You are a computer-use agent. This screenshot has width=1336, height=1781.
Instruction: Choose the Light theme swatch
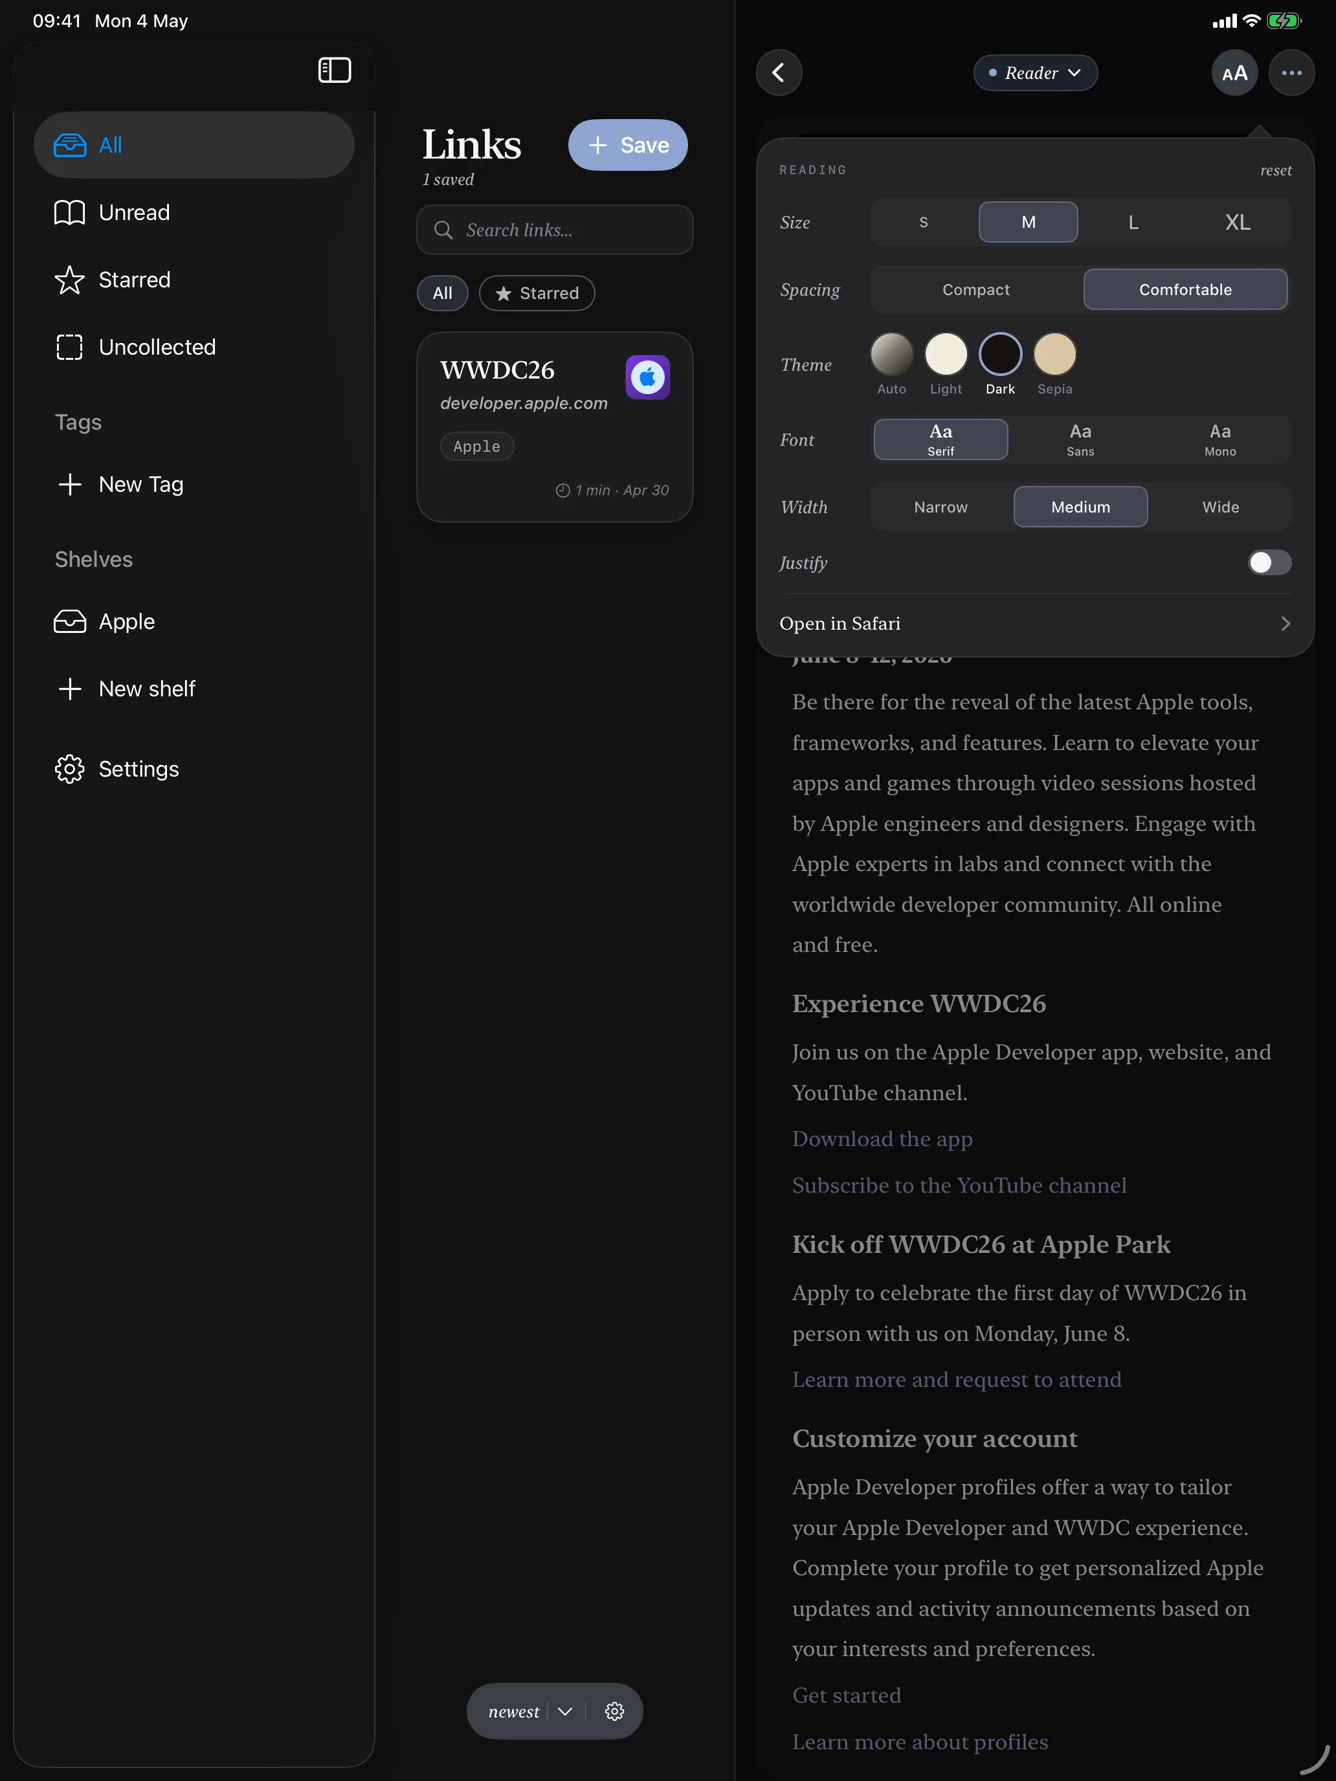pos(946,354)
